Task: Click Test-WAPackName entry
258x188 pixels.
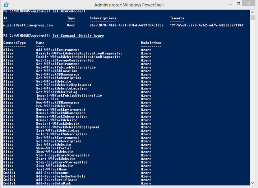Action: tap(51, 169)
